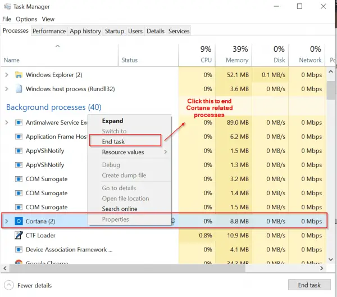Screen dimensions: 337x297
Task: Select the Processes tab
Action: point(16,30)
